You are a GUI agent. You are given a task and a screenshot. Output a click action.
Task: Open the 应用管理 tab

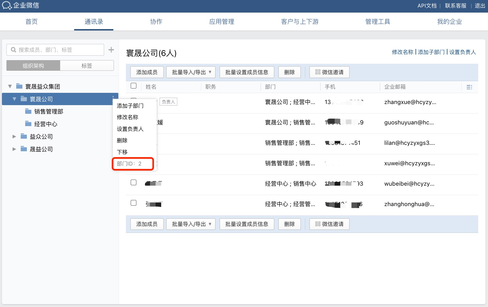point(222,22)
